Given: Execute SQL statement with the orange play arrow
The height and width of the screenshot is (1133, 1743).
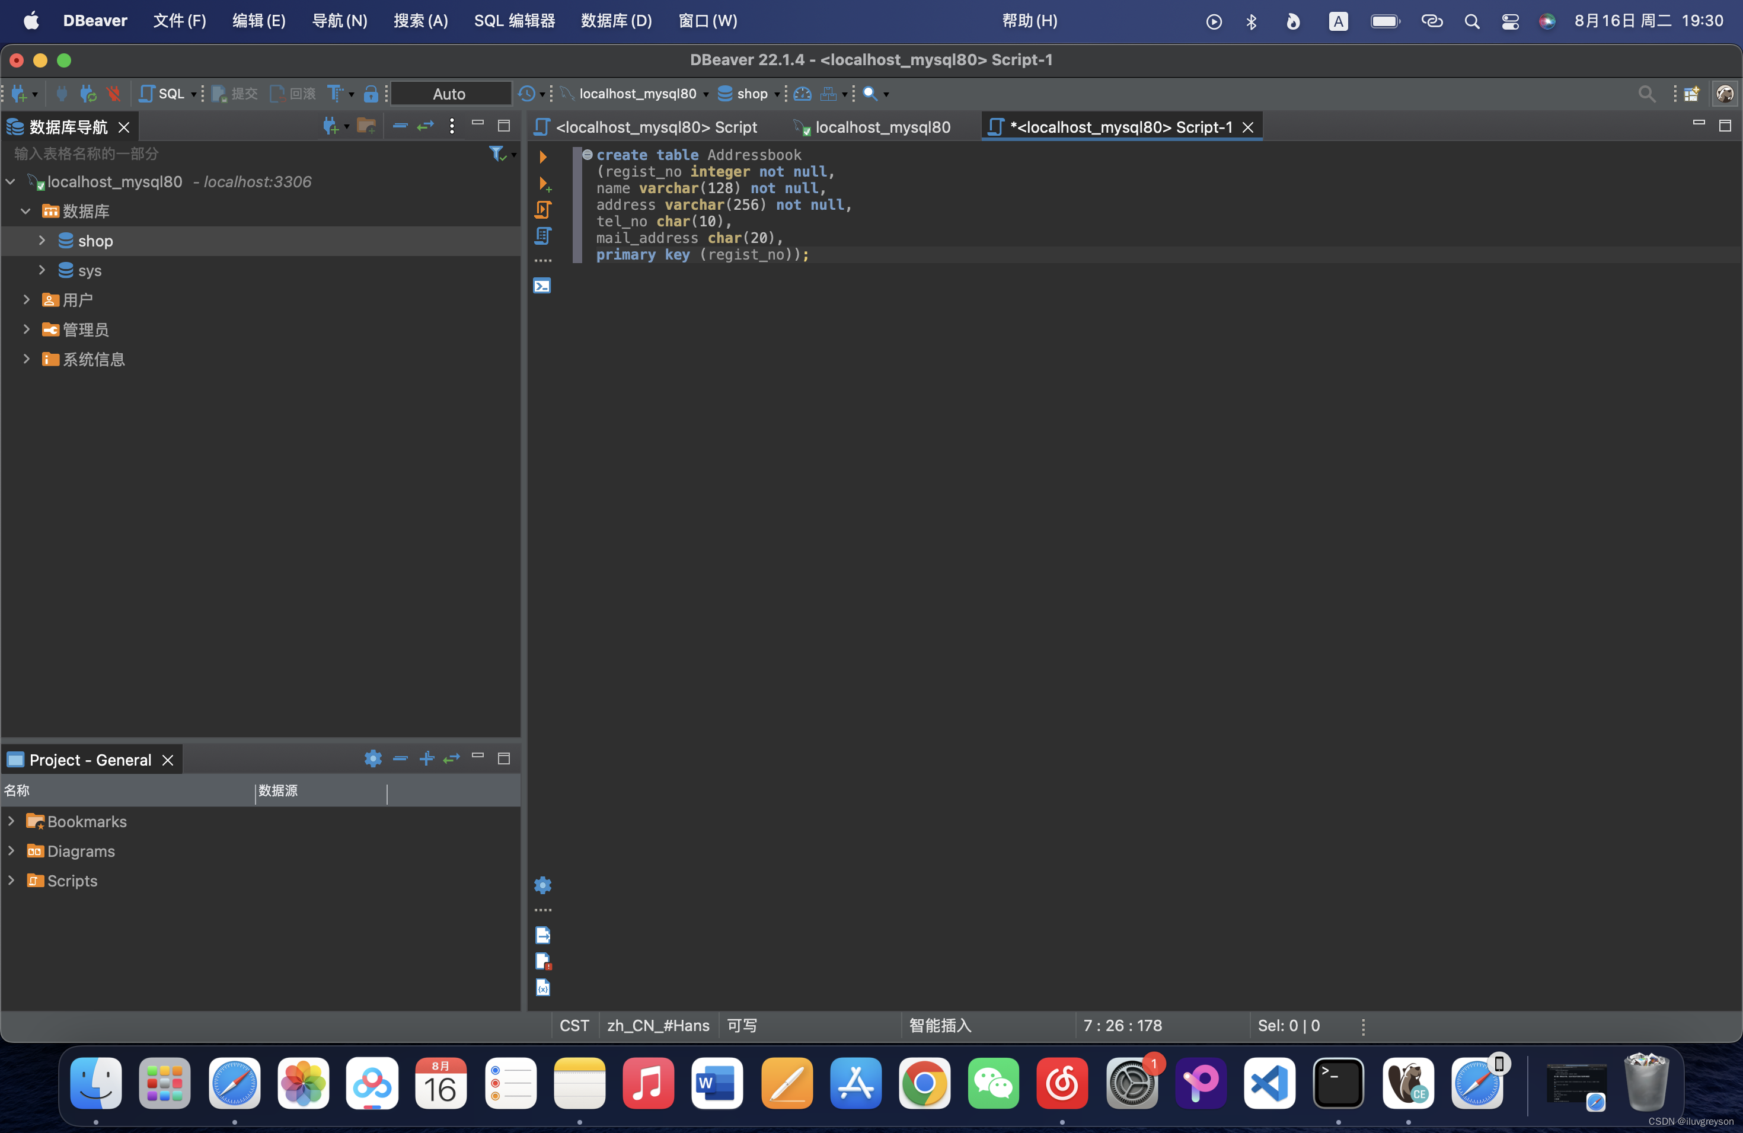Looking at the screenshot, I should [x=542, y=156].
